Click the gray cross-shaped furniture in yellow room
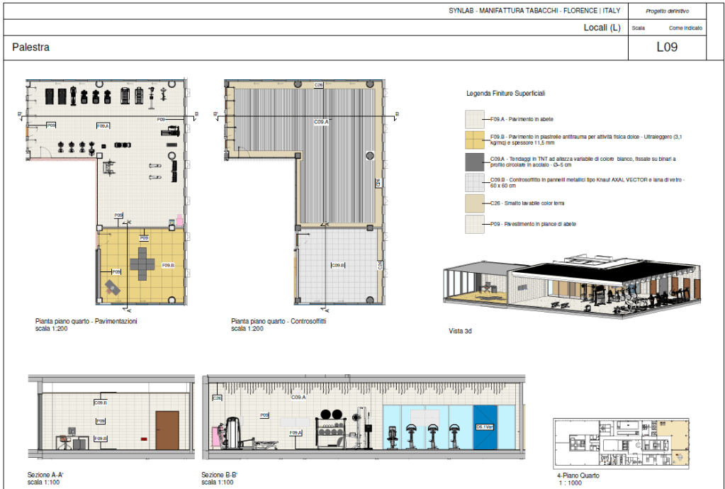Viewport: 725px width, 489px height. tap(144, 262)
